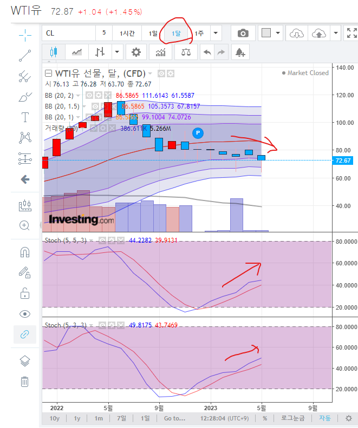The height and width of the screenshot is (428, 358).
Task: Open the layout square dropdown arrow
Action: (278, 34)
